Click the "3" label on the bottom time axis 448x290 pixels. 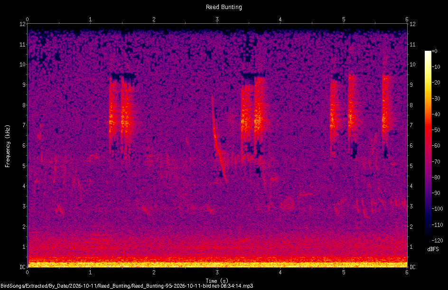(217, 272)
